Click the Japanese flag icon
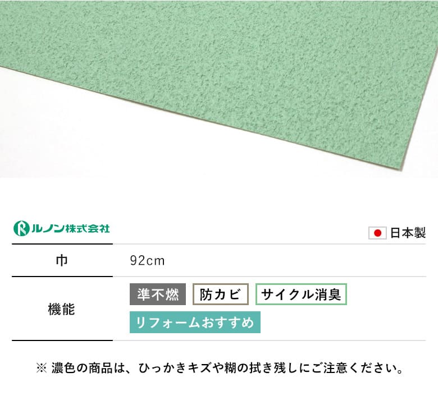438x396 pixels. coord(377,233)
